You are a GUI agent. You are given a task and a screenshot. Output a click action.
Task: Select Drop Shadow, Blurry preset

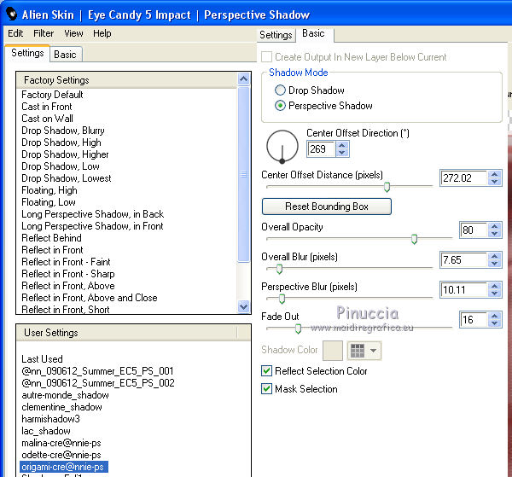[x=63, y=131]
